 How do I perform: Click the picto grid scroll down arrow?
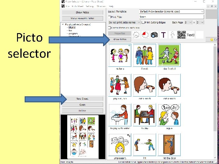pyautogui.click(x=215, y=158)
